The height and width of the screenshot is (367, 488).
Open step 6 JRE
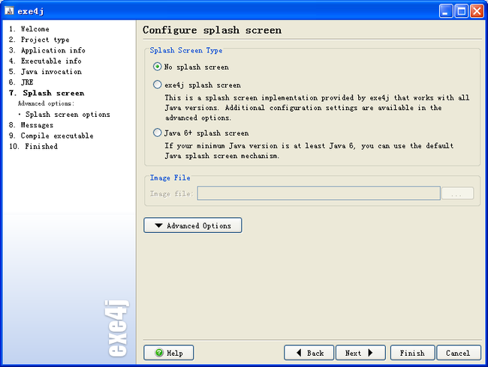coord(21,82)
